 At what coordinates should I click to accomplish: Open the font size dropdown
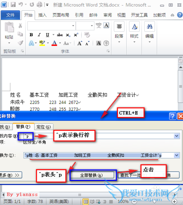[92, 26]
